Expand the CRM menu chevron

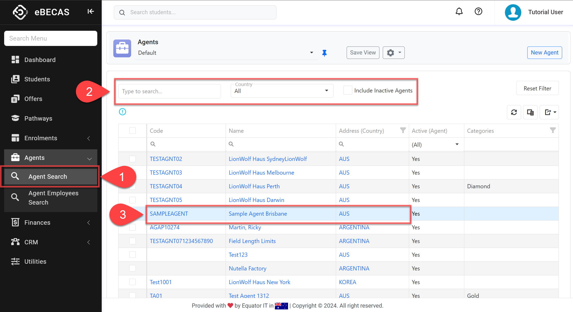point(89,242)
